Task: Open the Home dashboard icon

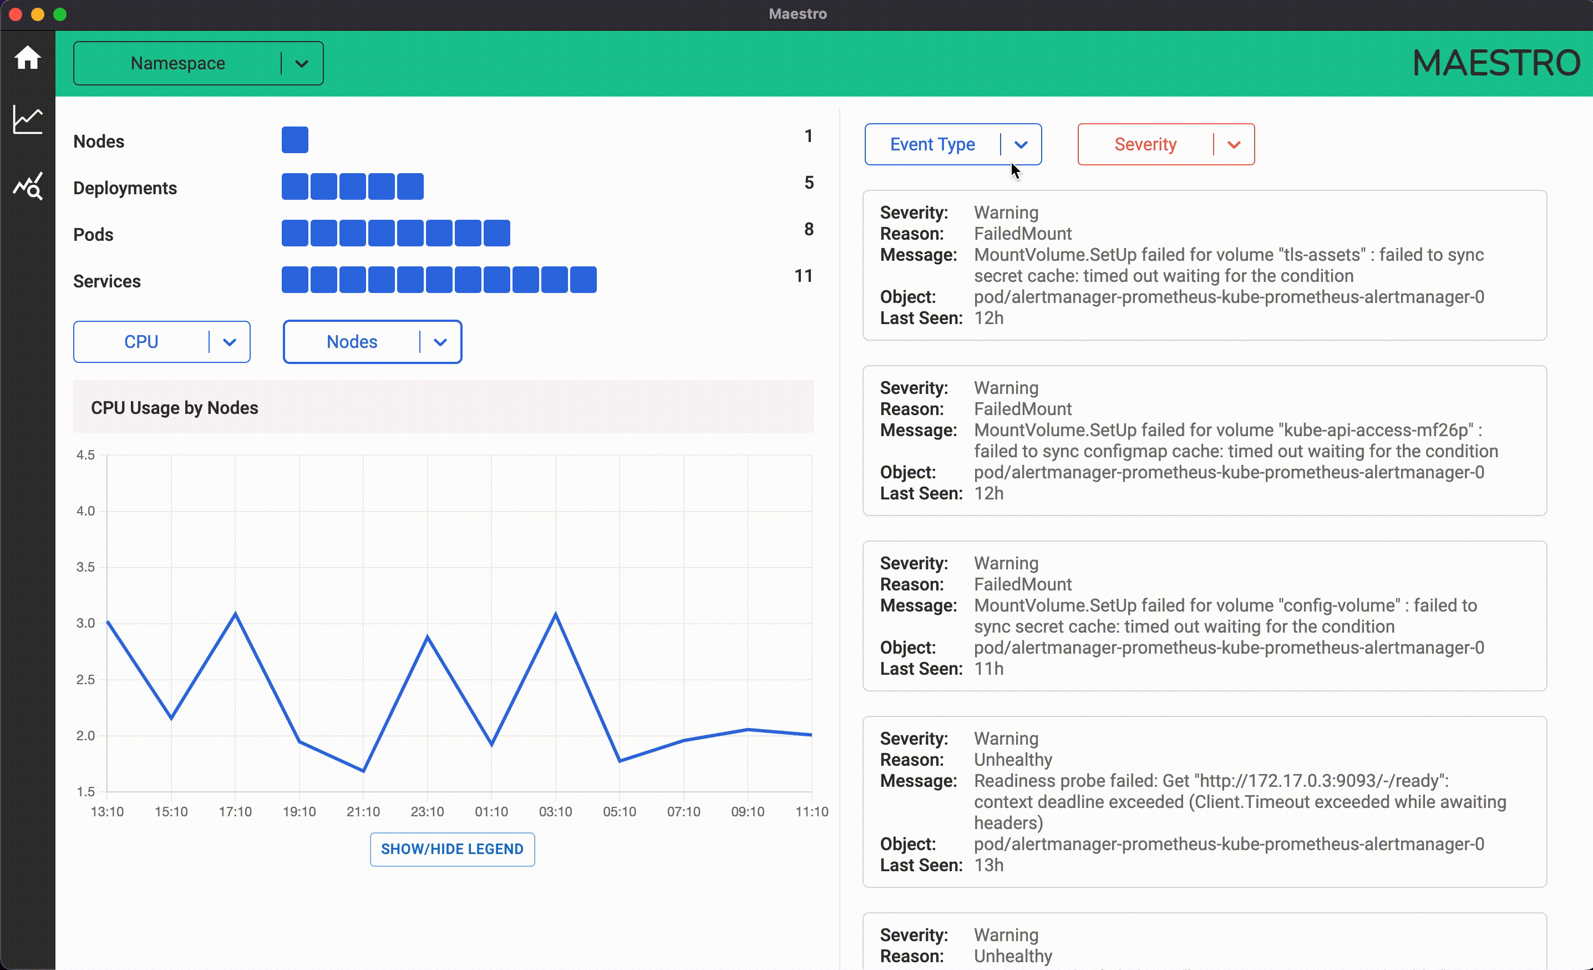Action: tap(28, 58)
